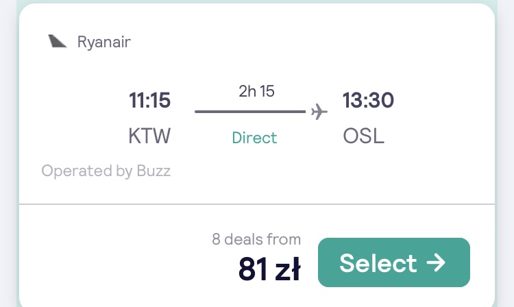Click the green Direct label

[x=254, y=138]
